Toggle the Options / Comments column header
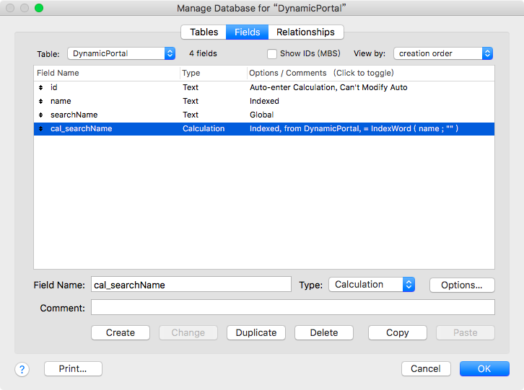This screenshot has width=524, height=390. pos(370,73)
